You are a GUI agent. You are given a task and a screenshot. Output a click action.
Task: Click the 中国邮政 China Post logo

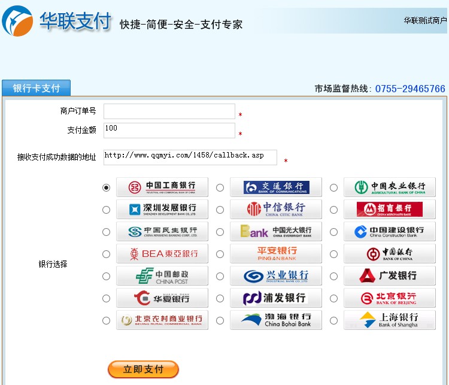coord(162,276)
